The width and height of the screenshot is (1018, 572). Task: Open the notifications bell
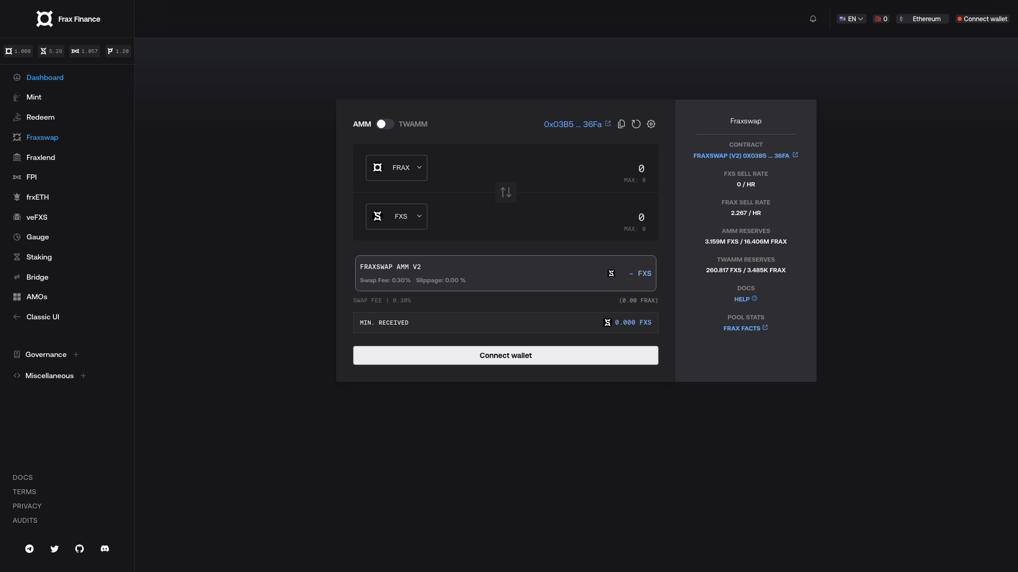coord(813,19)
